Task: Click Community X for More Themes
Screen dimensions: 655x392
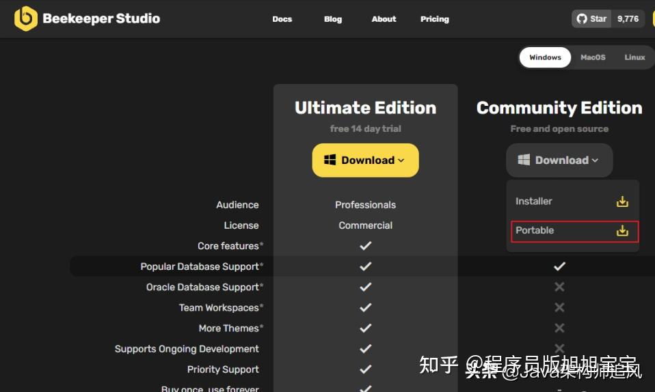Action: tap(559, 328)
